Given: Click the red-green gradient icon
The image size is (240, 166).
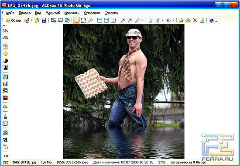Looking at the screenshot, I should [5, 97].
